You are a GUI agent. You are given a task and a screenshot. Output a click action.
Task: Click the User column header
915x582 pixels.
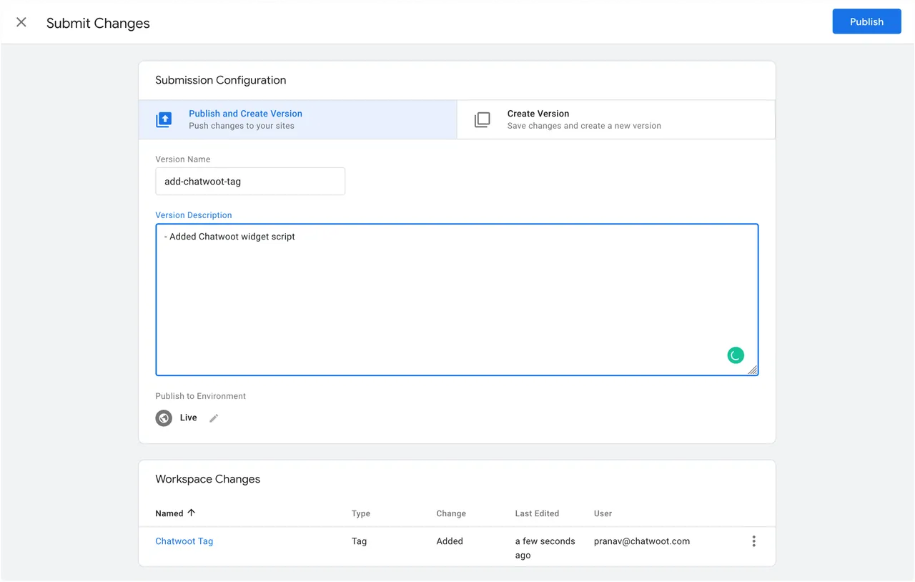pyautogui.click(x=603, y=513)
